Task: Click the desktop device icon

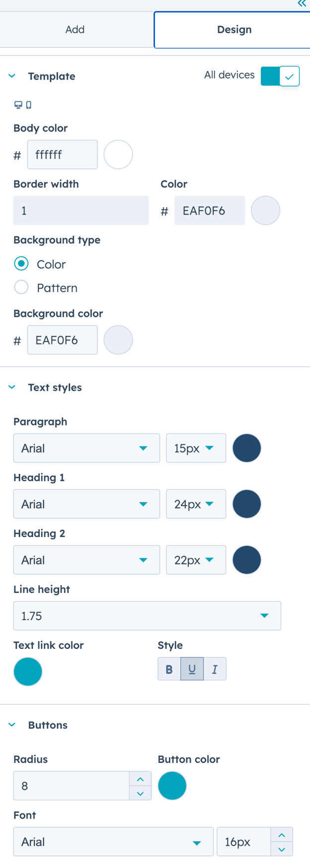Action: [x=18, y=105]
